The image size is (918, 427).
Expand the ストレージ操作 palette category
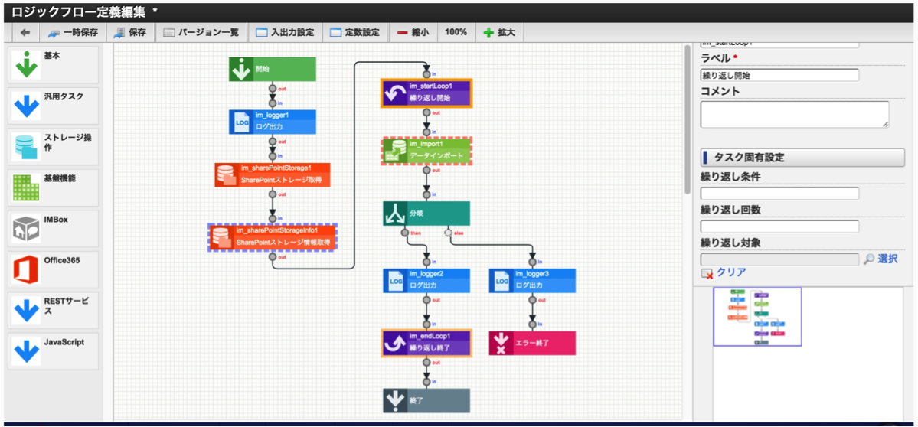click(54, 146)
